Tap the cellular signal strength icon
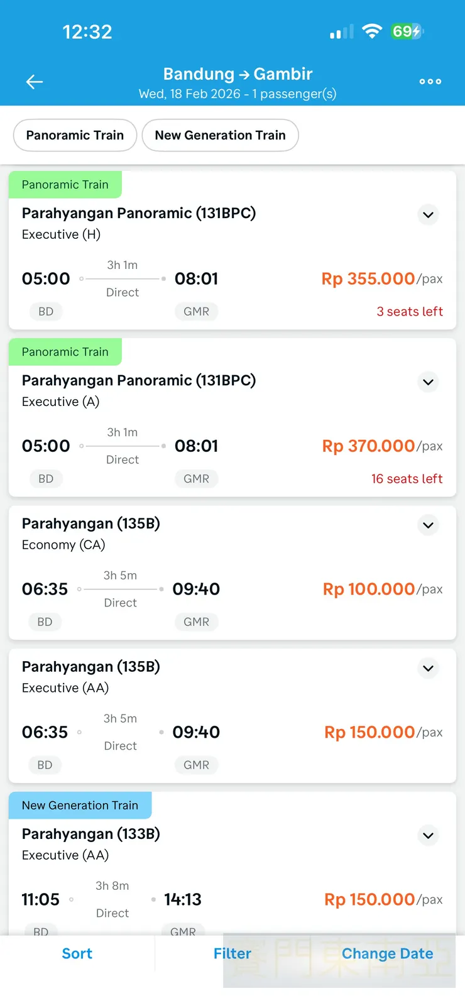The height and width of the screenshot is (1008, 465). tap(342, 32)
